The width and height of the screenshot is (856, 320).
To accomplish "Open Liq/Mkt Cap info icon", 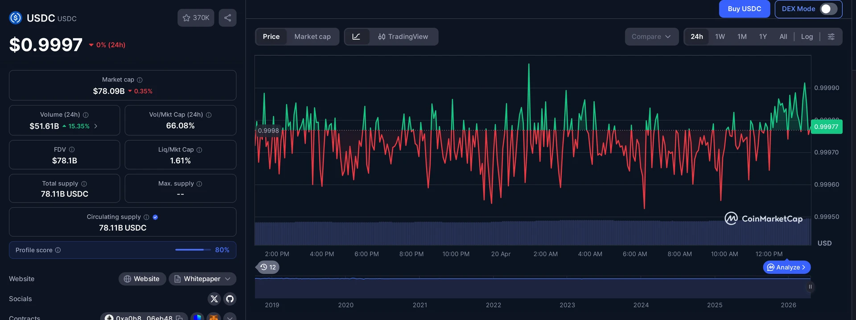I will tap(199, 150).
